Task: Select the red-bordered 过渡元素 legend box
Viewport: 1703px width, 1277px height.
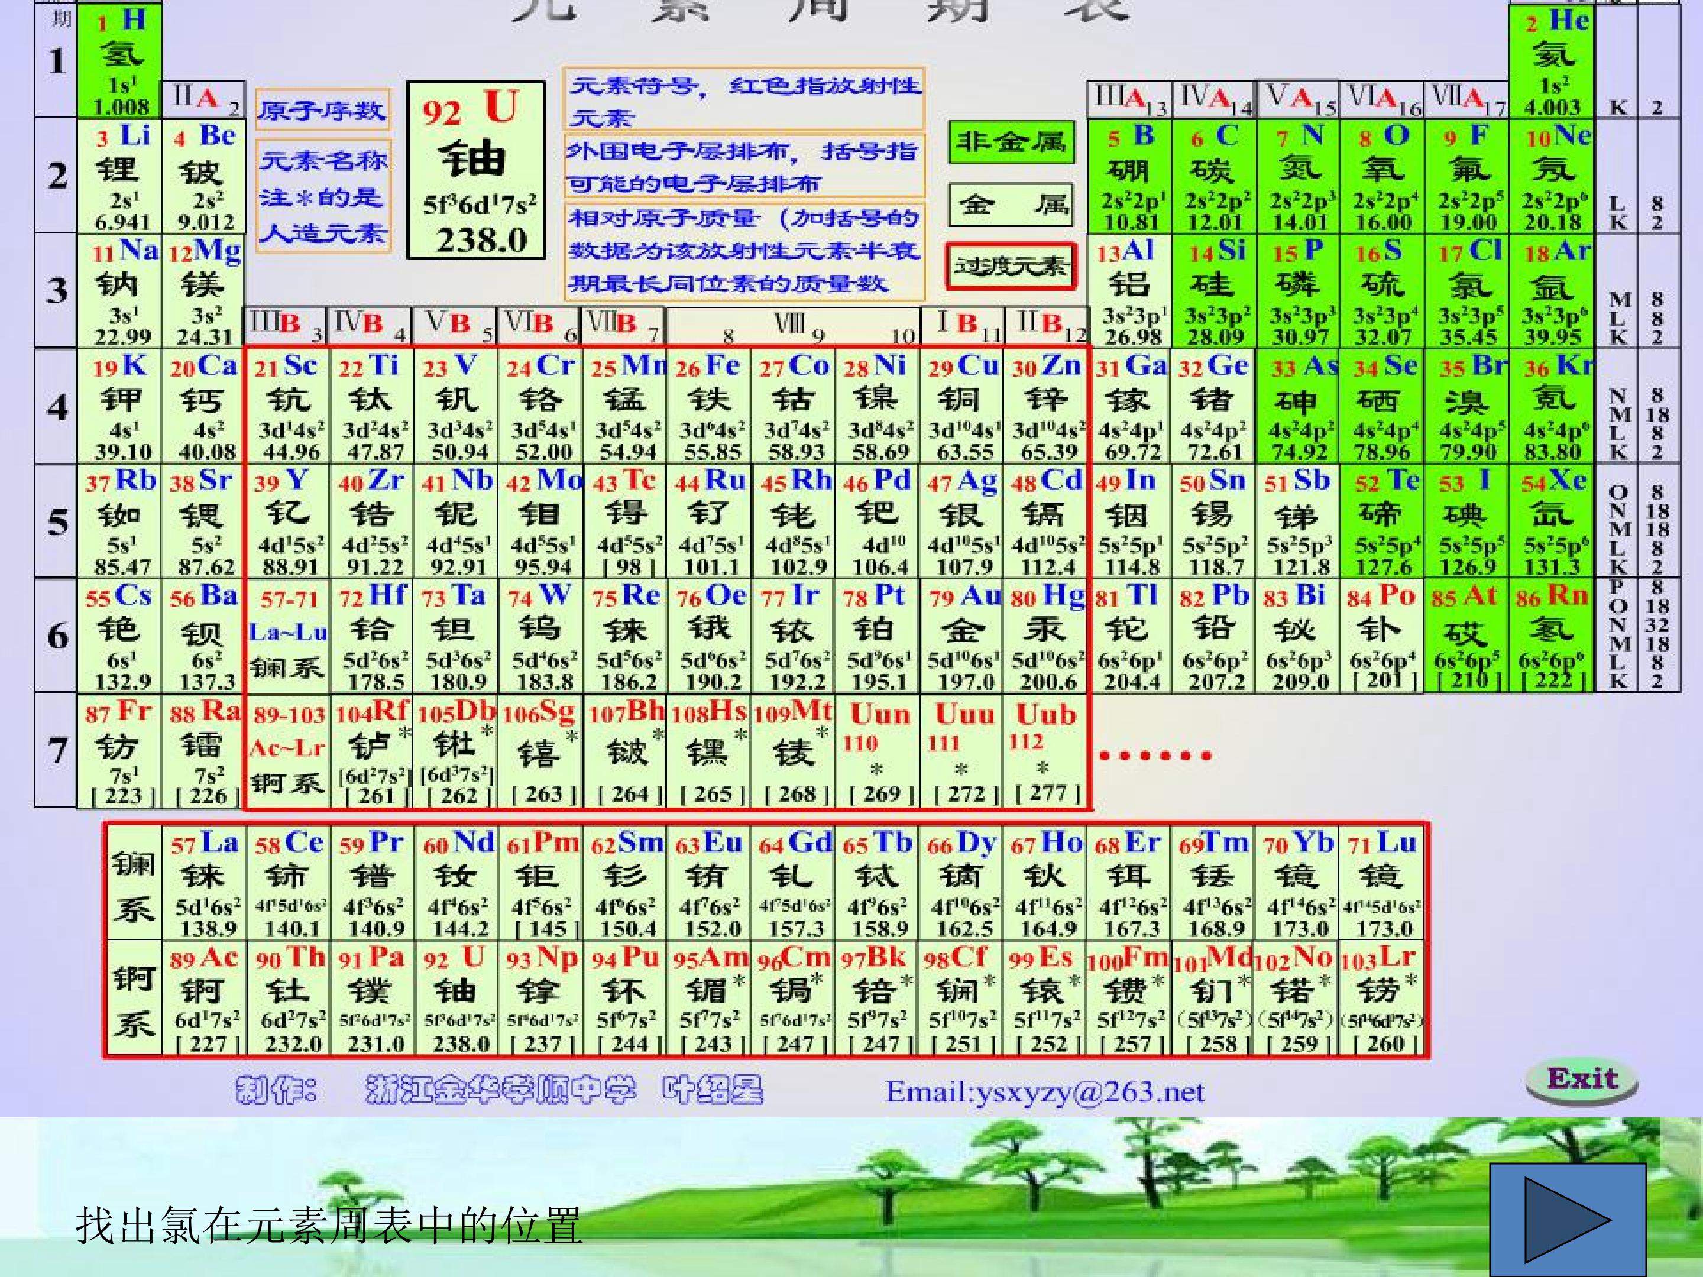Action: click(x=1010, y=266)
